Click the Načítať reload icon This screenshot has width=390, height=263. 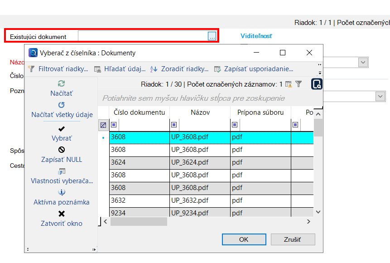click(x=62, y=83)
